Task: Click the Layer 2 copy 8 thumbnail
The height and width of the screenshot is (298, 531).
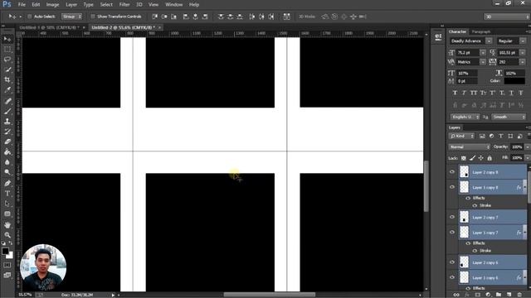Action: [464, 172]
